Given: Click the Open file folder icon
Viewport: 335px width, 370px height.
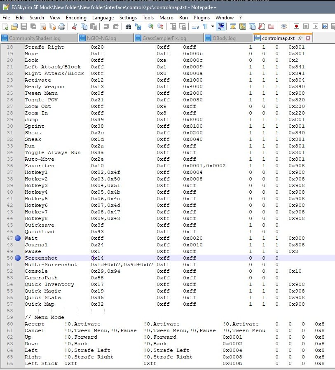Looking at the screenshot, I should point(14,26).
